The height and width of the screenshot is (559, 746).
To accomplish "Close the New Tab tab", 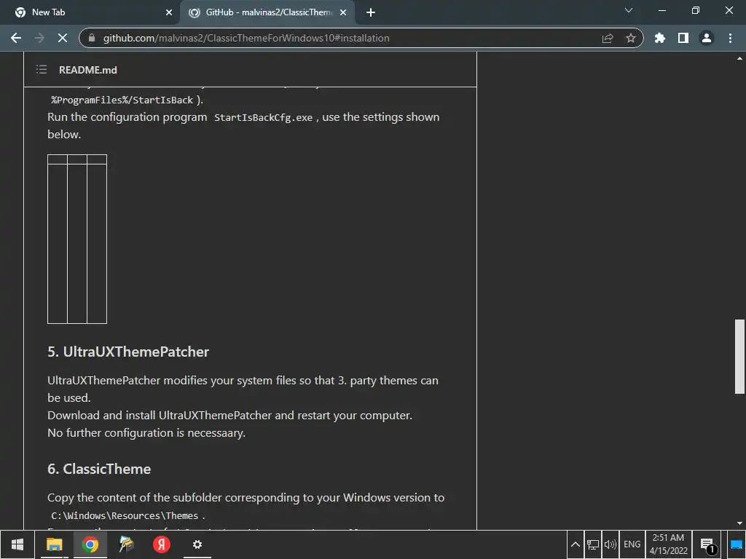I will (x=169, y=12).
